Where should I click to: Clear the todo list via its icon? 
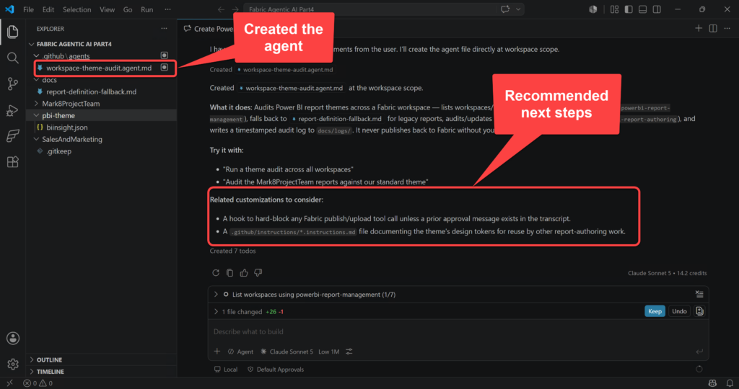(699, 295)
